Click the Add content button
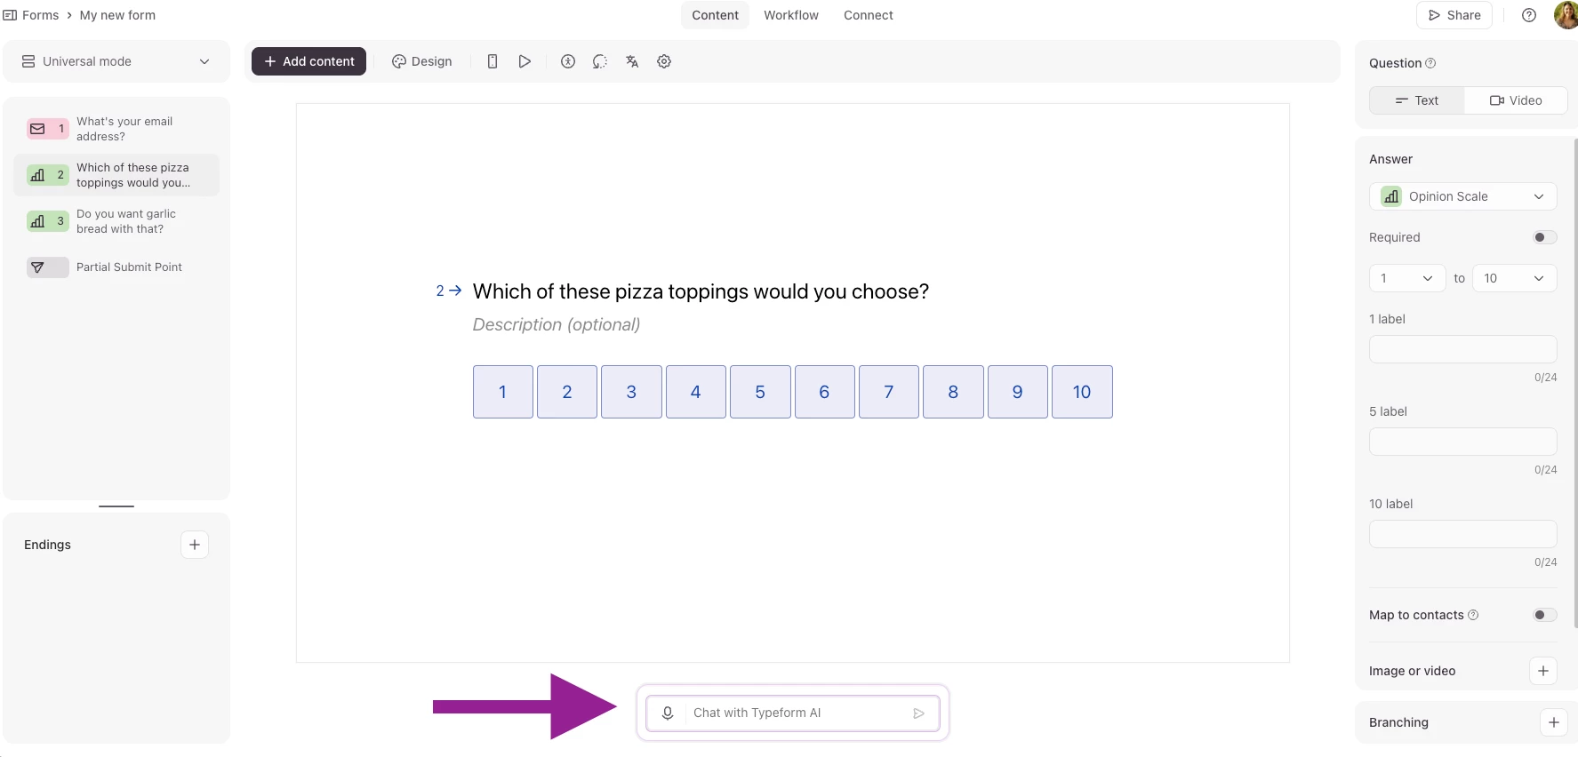Screen dimensions: 1578x757 pos(308,61)
